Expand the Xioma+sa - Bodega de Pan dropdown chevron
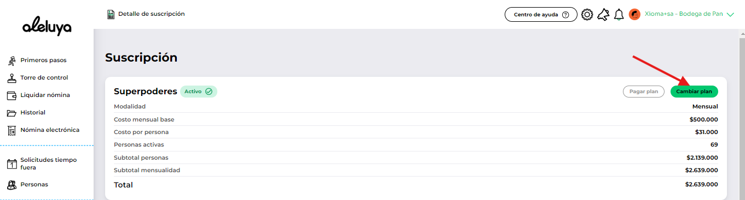 730,15
